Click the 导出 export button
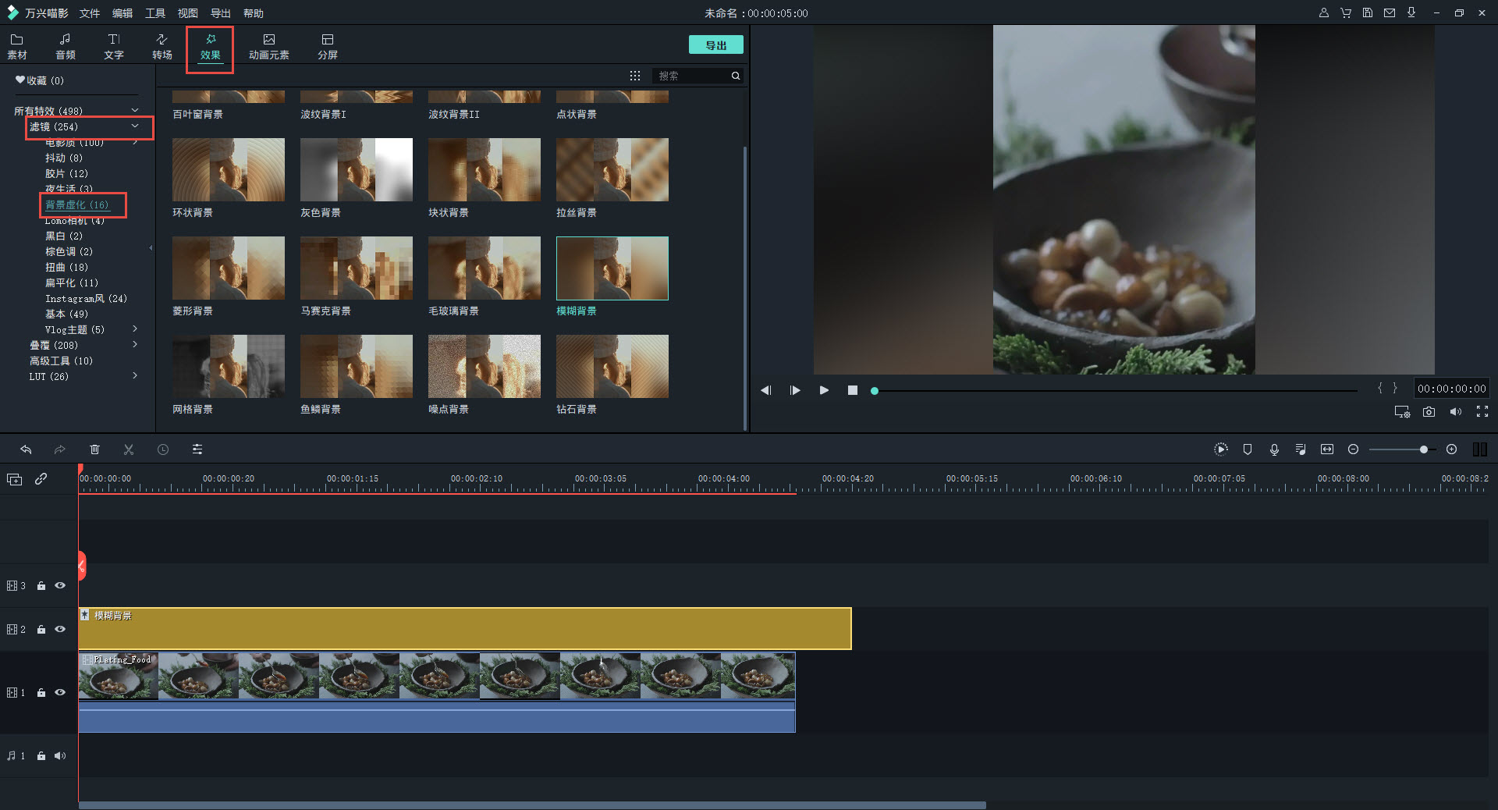The image size is (1498, 810). (x=715, y=45)
